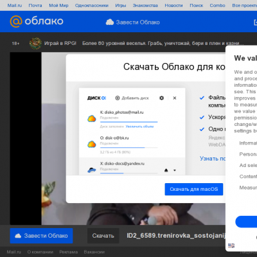Click the Скачать button
The width and height of the screenshot is (257, 257).
[x=103, y=236]
